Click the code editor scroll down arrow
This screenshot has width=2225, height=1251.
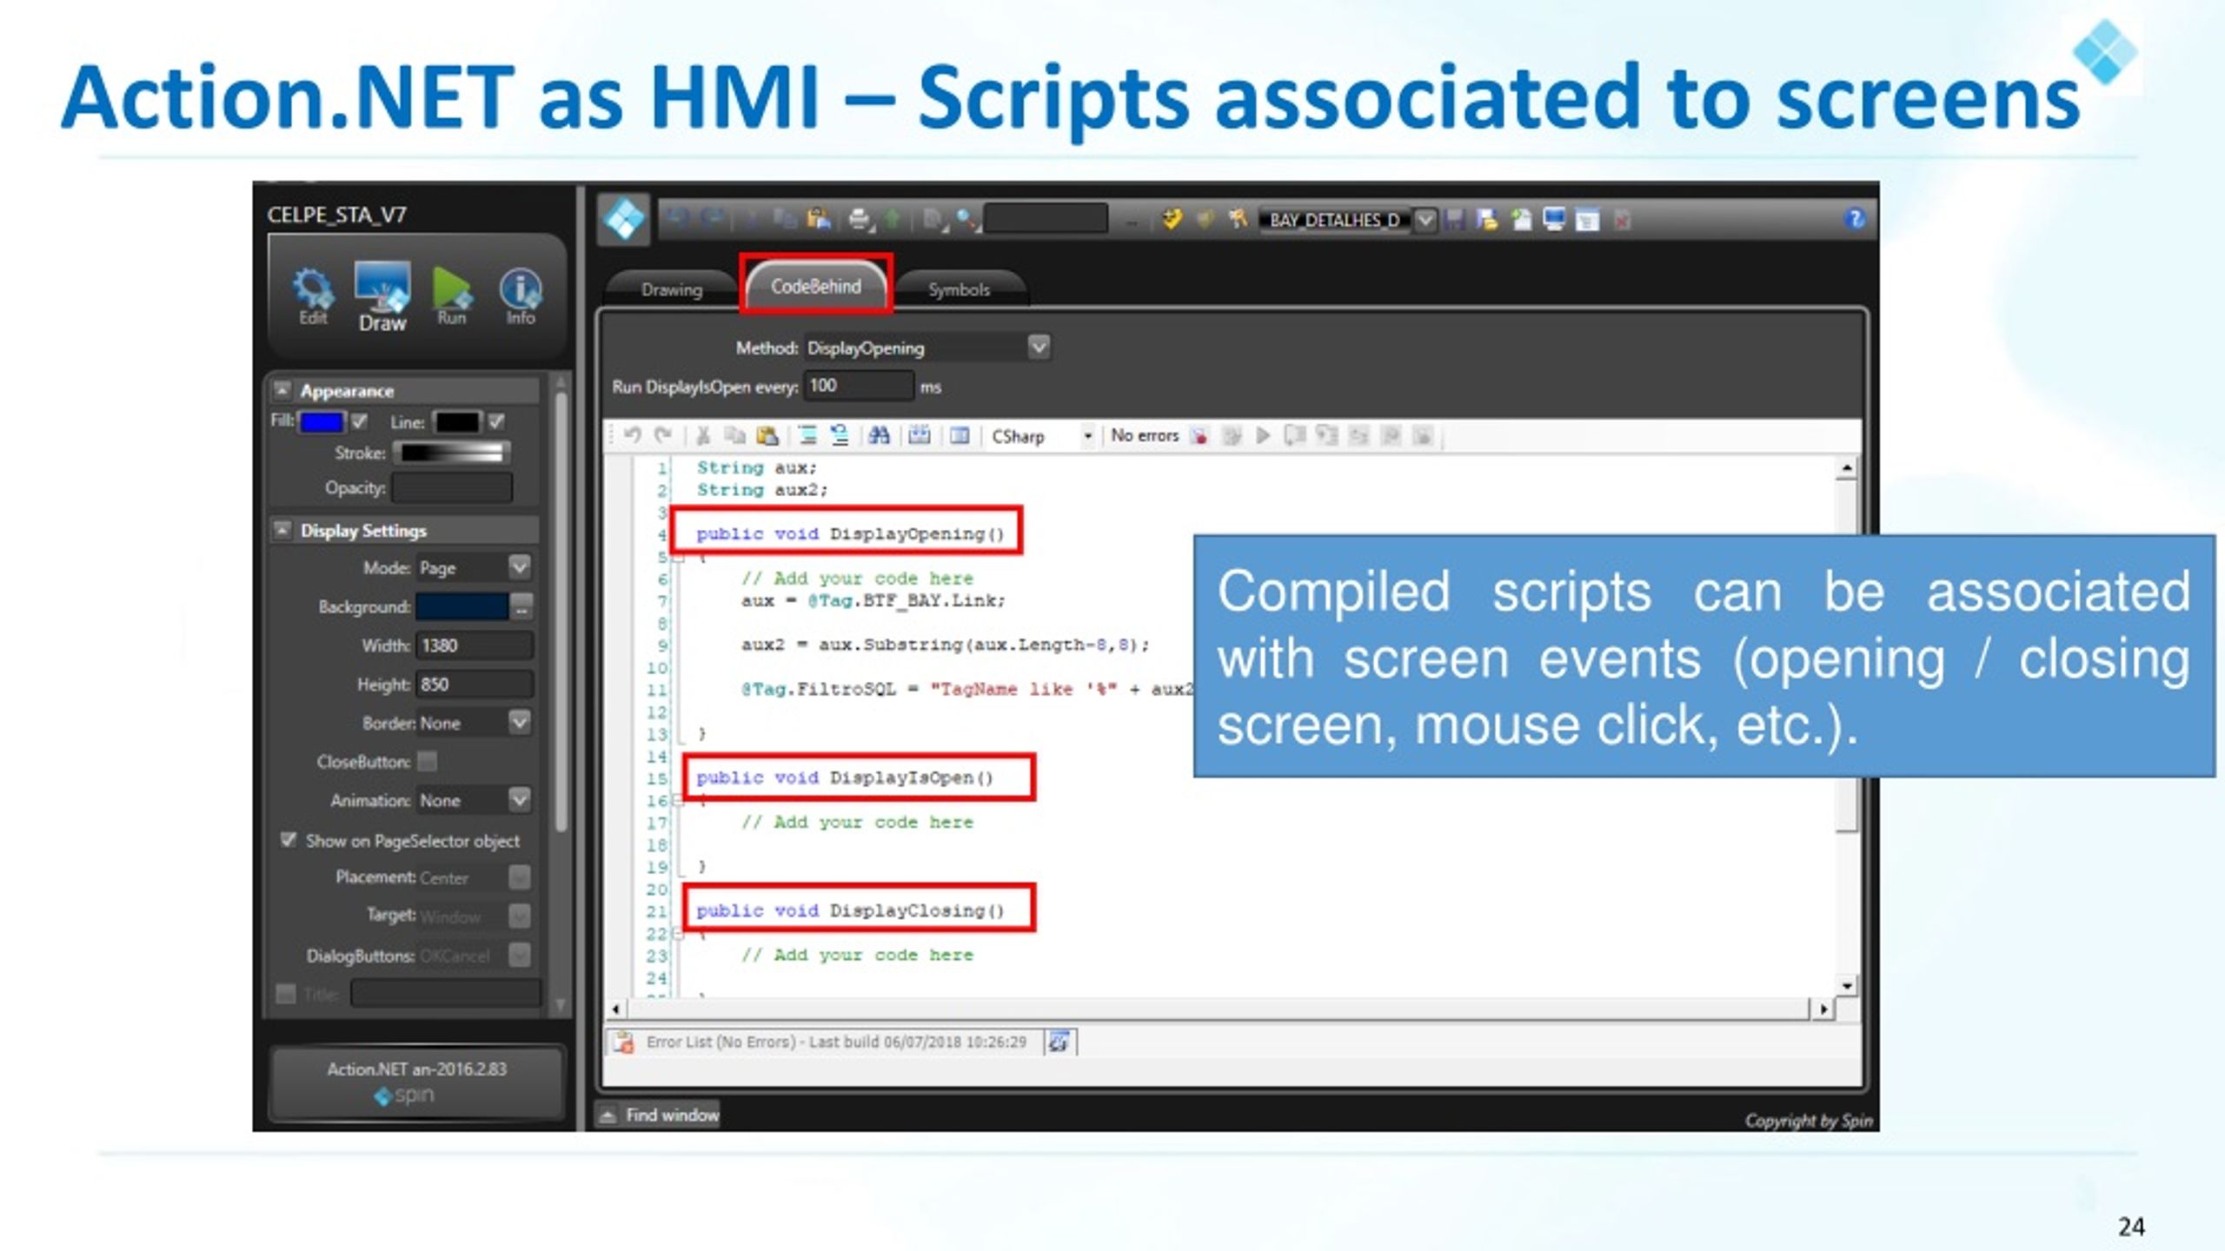click(x=1847, y=985)
